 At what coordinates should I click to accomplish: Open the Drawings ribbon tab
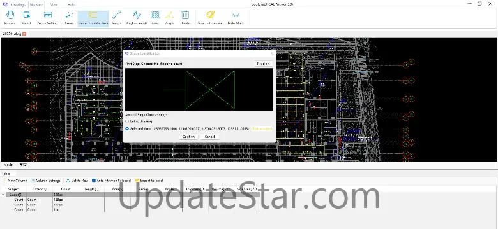[18, 4]
